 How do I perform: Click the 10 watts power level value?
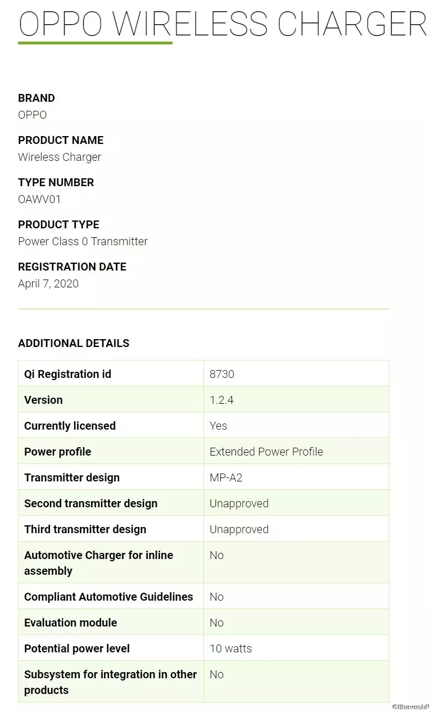coord(230,648)
